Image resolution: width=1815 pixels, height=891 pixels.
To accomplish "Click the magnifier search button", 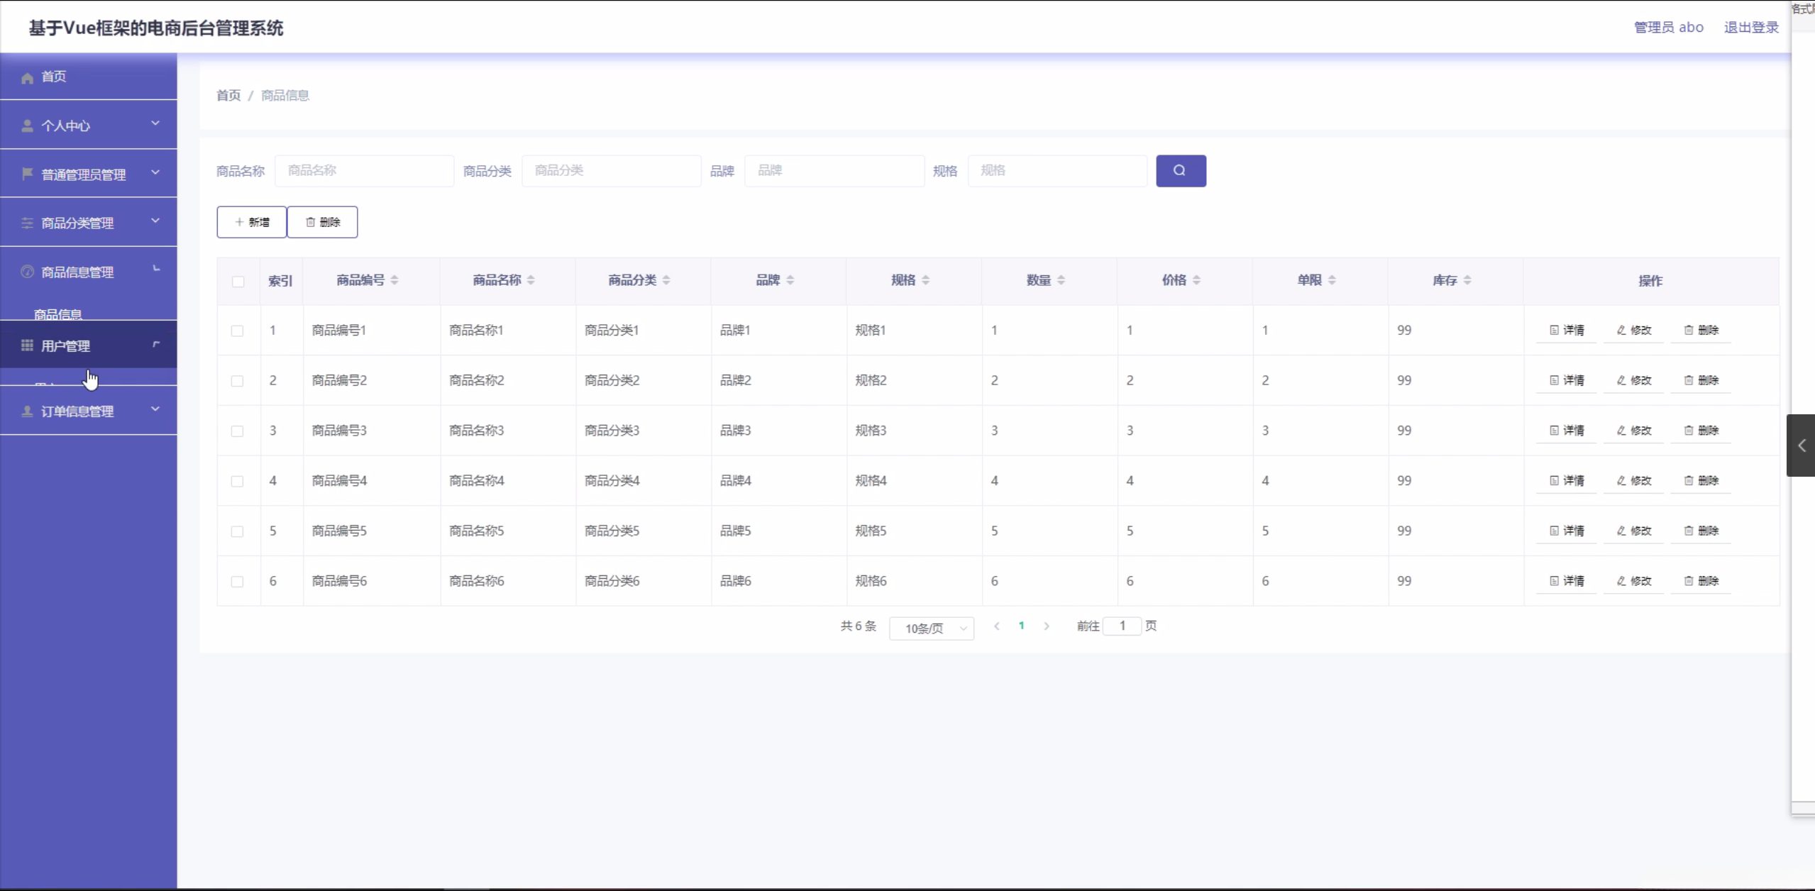I will pos(1180,171).
